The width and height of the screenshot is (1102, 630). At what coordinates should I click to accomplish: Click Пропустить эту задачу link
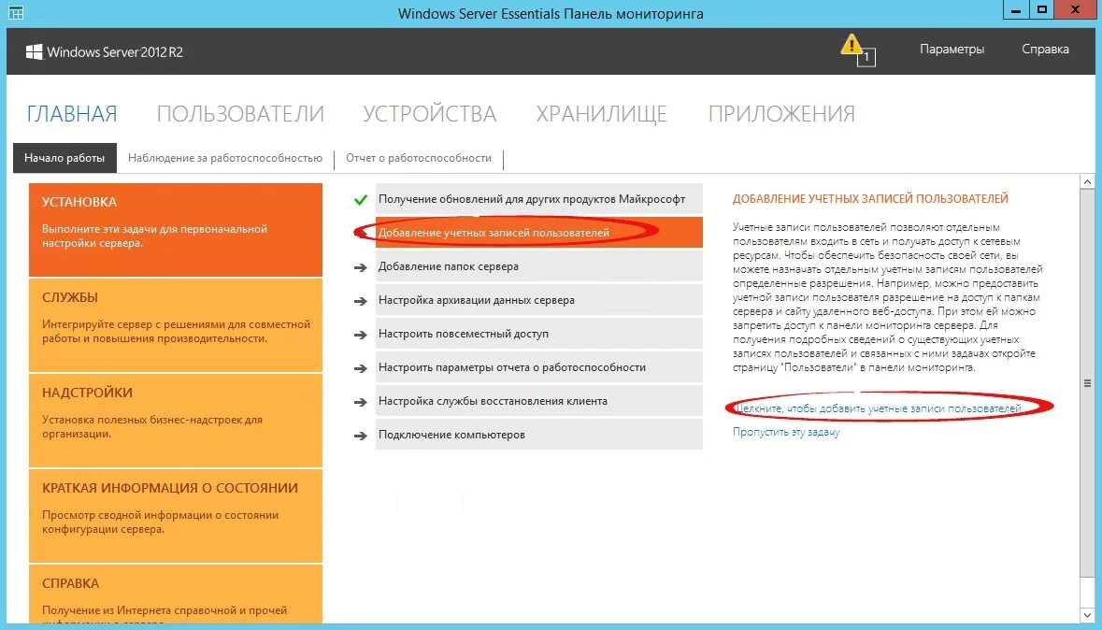coord(786,433)
